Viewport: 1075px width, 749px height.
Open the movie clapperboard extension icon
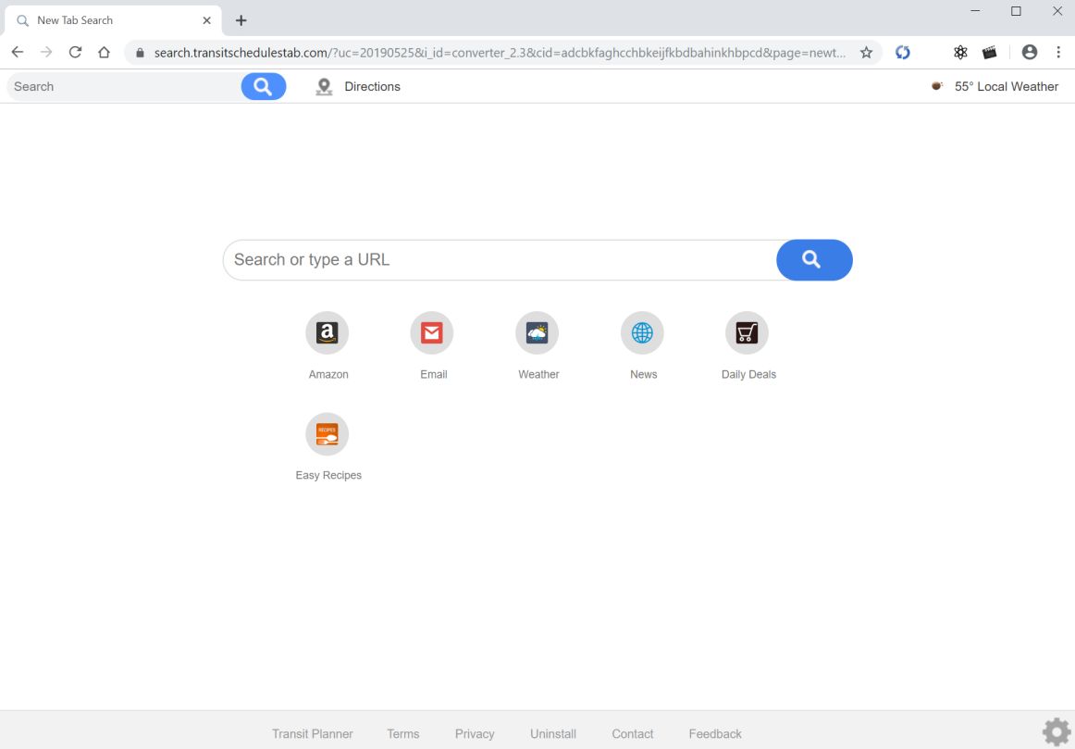point(990,52)
